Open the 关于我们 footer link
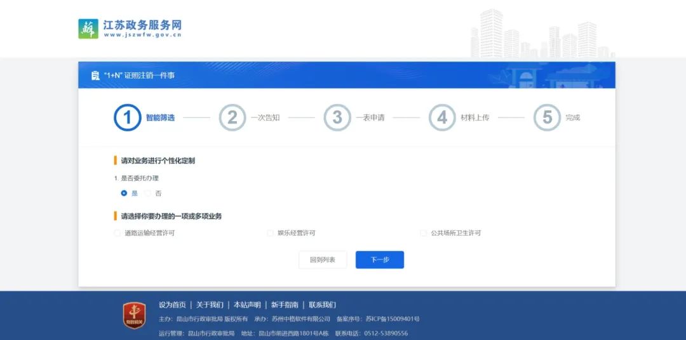 pos(210,304)
